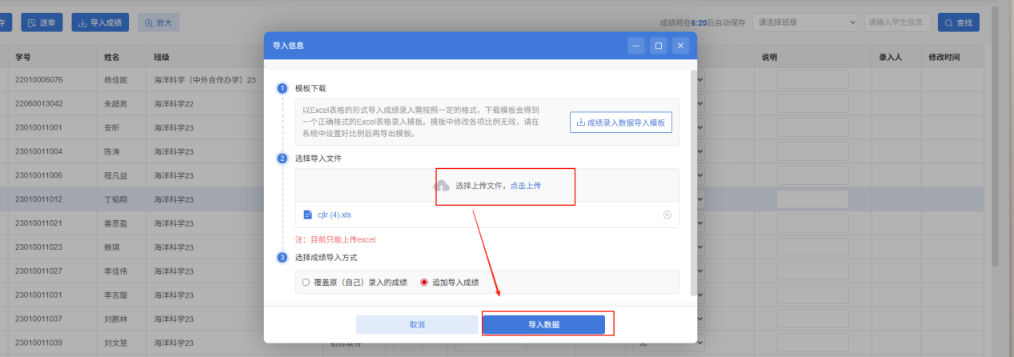Minimize the 导入信息 dialog
The height and width of the screenshot is (357, 1014).
tap(636, 46)
